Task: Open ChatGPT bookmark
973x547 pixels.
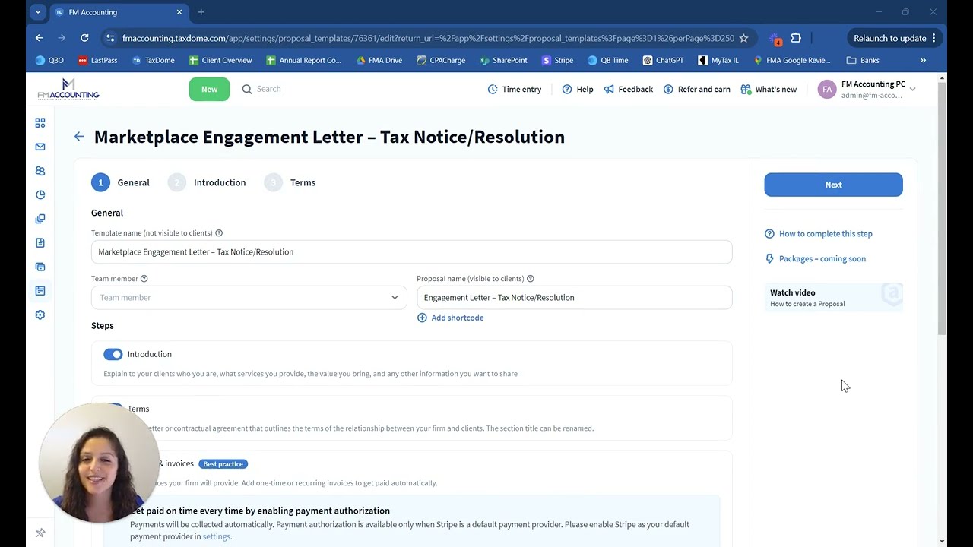Action: pos(663,60)
